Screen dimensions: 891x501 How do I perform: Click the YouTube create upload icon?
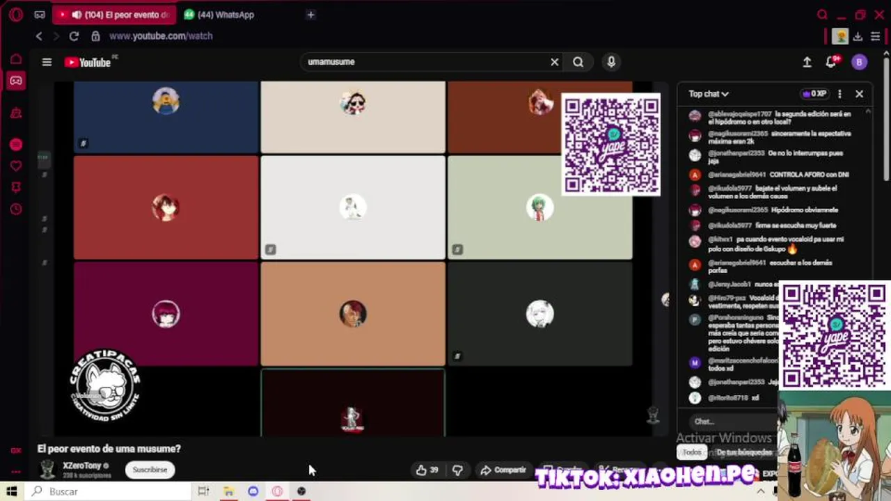tap(807, 62)
